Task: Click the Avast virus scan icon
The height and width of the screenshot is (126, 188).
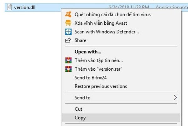Action: click(x=68, y=14)
